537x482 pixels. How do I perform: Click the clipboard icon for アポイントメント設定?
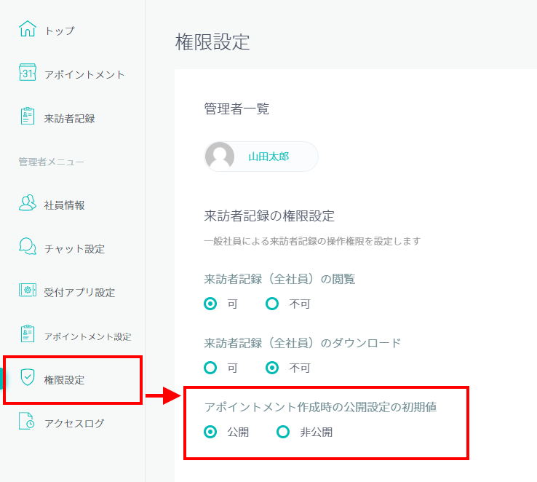28,333
